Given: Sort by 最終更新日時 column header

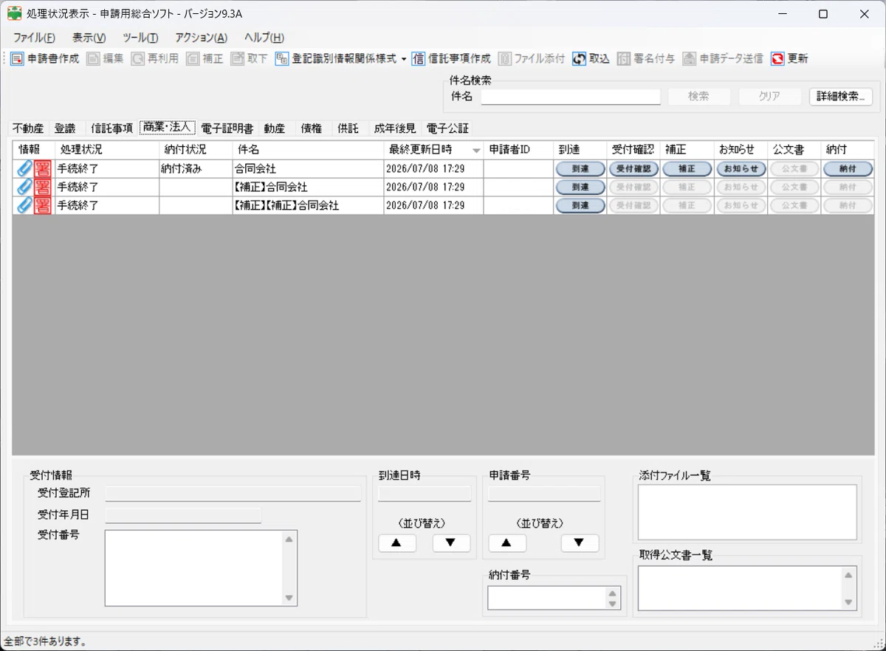Looking at the screenshot, I should (433, 149).
